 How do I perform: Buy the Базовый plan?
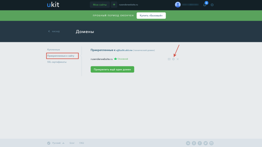point(151,16)
